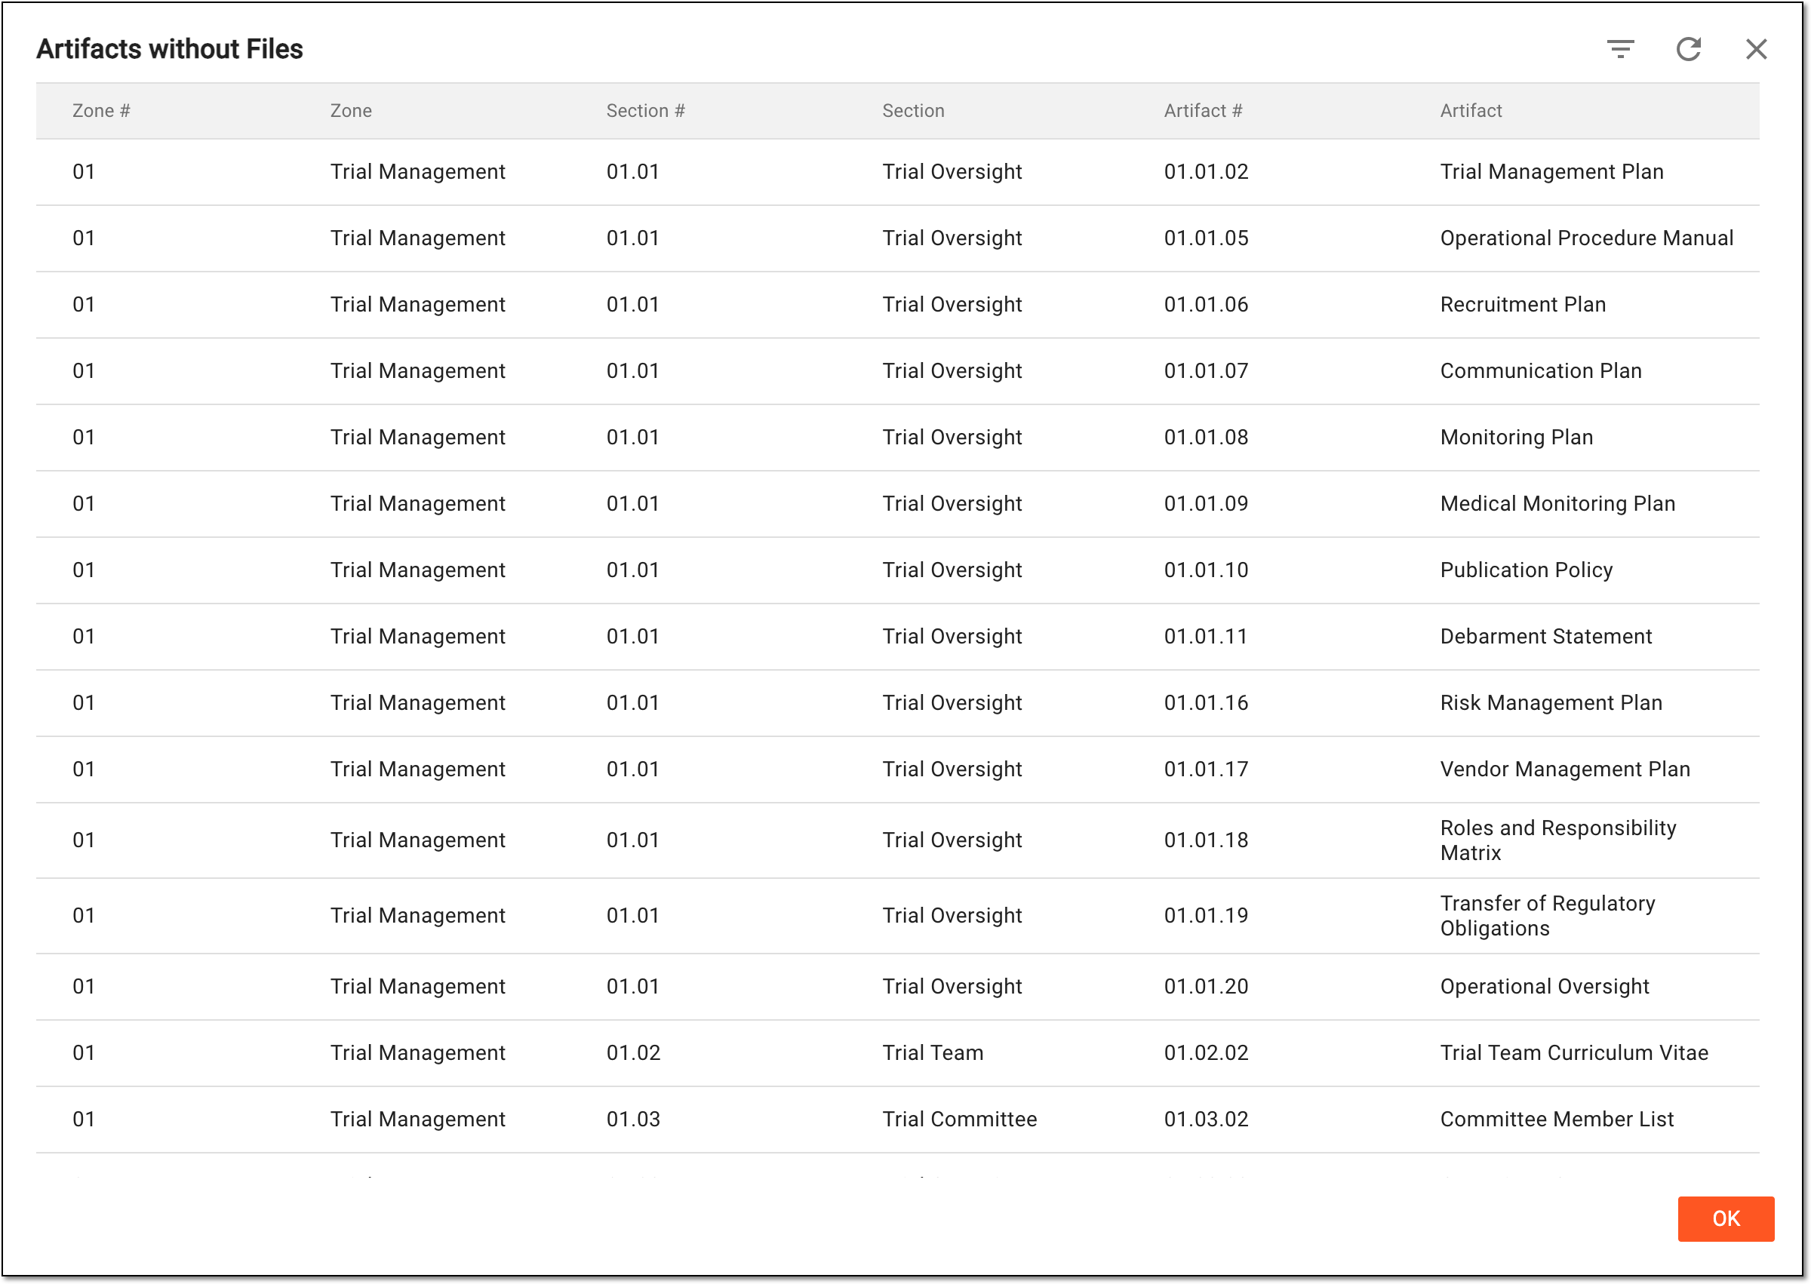Sort by the Section column header
Screen dimensions: 1811x1284
click(x=913, y=111)
